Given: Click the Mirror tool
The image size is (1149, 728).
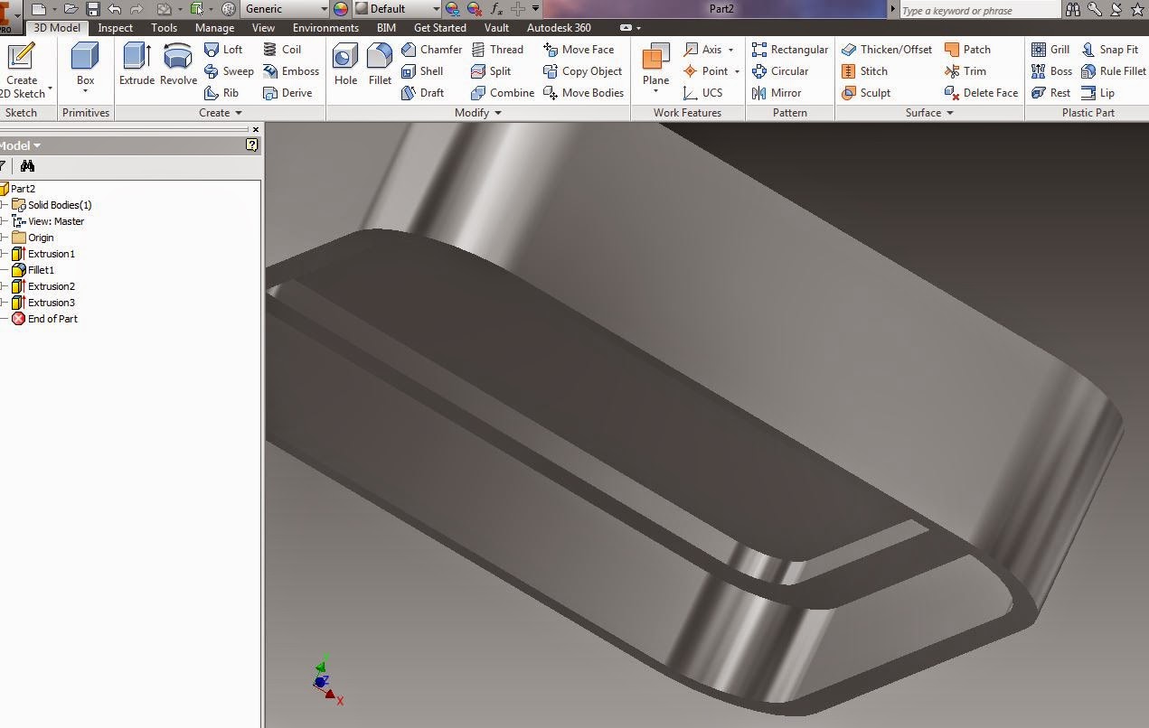Looking at the screenshot, I should 777,93.
